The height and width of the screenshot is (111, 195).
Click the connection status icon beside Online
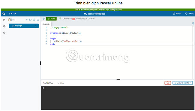pyautogui.click(x=60, y=18)
